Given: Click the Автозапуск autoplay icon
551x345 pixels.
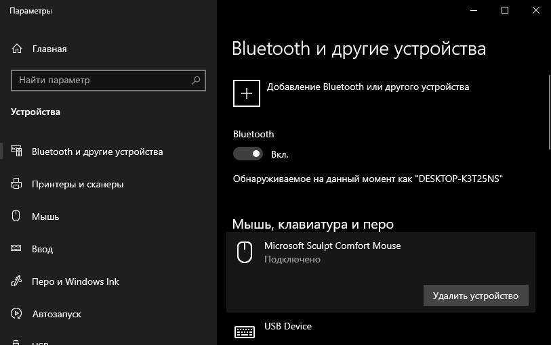Looking at the screenshot, I should pyautogui.click(x=17, y=314).
